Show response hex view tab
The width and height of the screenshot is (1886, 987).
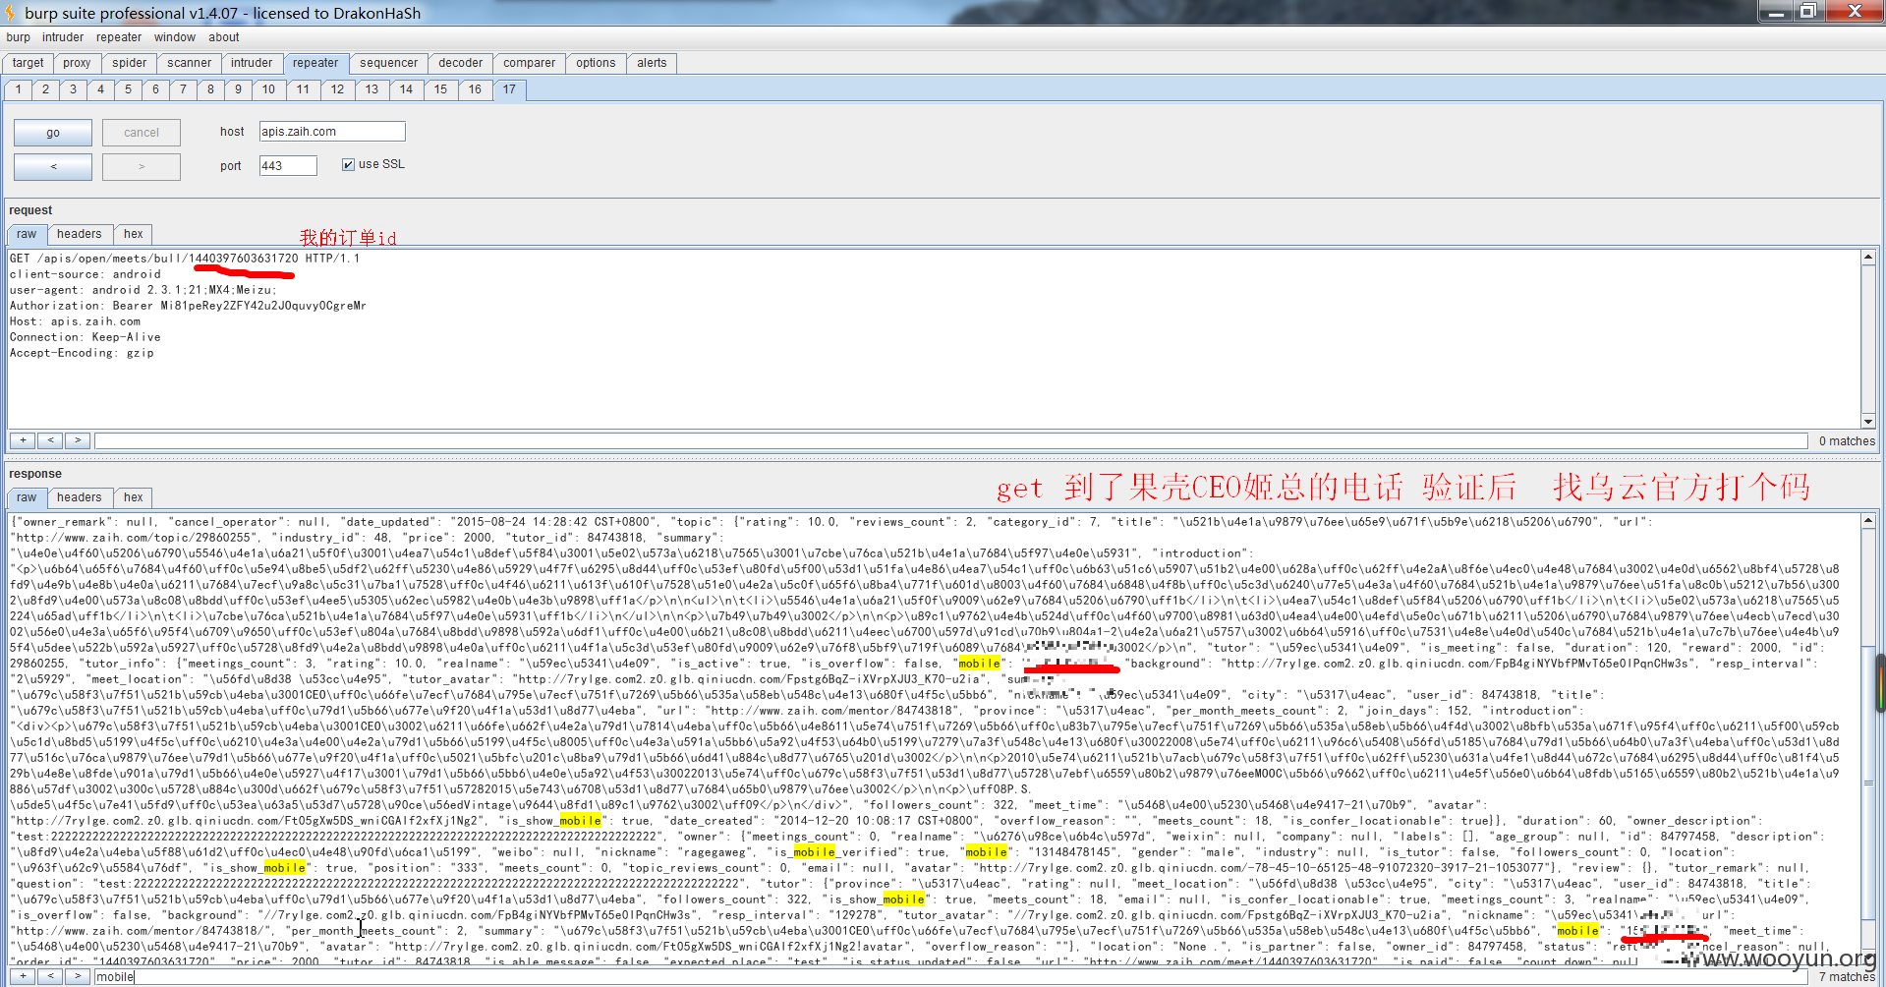133,497
